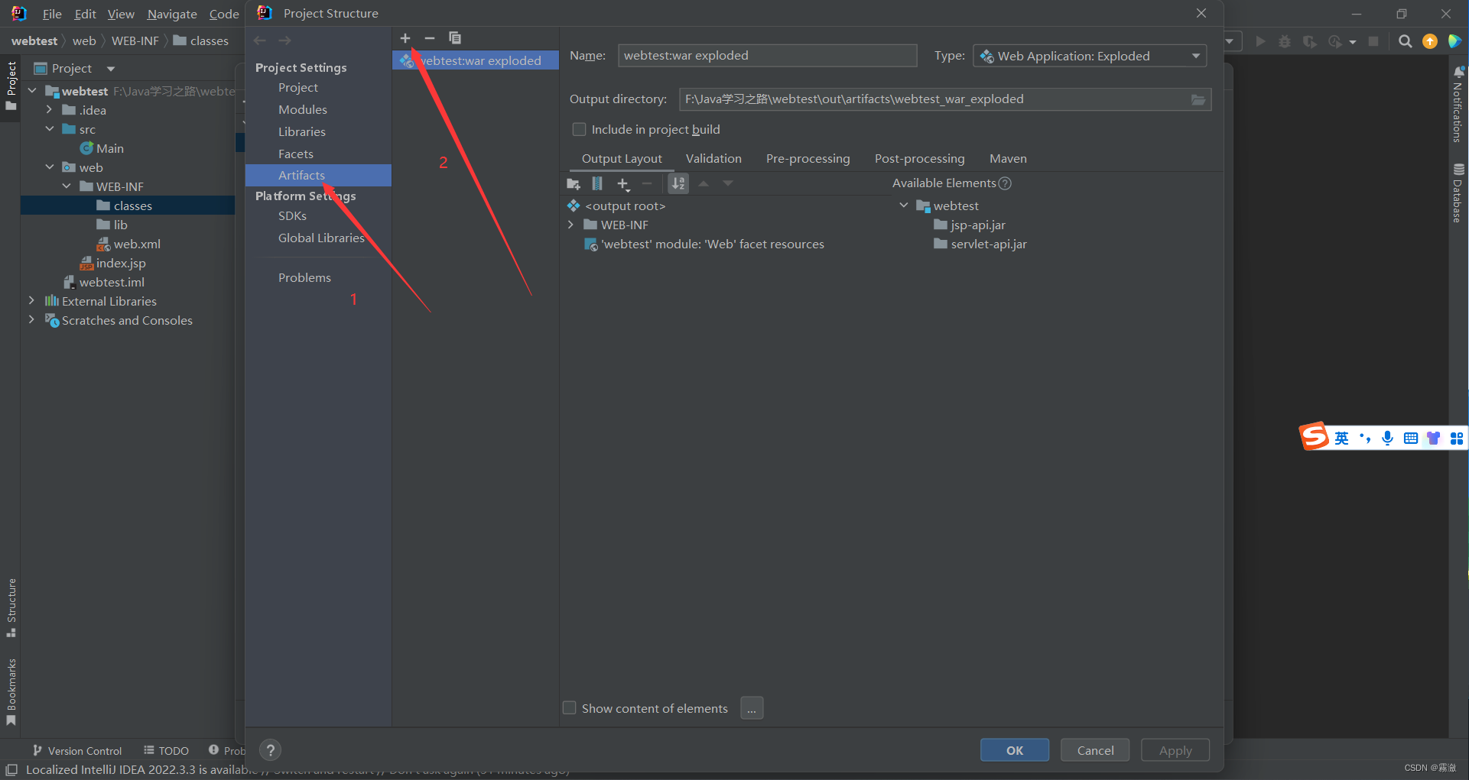Open the profiler run dropdown arrow
Screen dimensions: 1469x780
click(x=1353, y=42)
